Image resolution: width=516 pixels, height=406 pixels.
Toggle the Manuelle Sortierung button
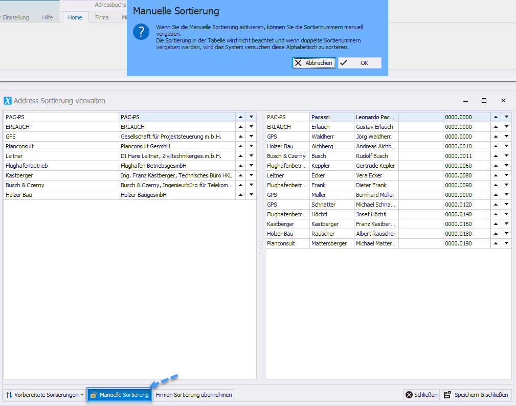click(119, 395)
